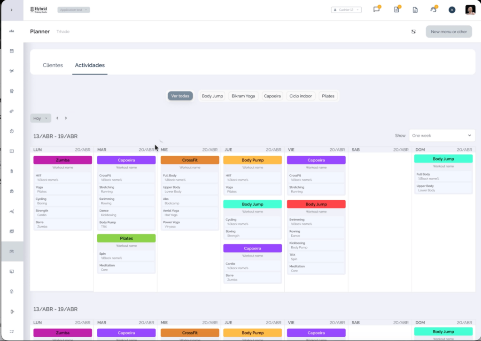This screenshot has width=481, height=341.
Task: Switch to the Clientes tab
Action: pyautogui.click(x=53, y=65)
